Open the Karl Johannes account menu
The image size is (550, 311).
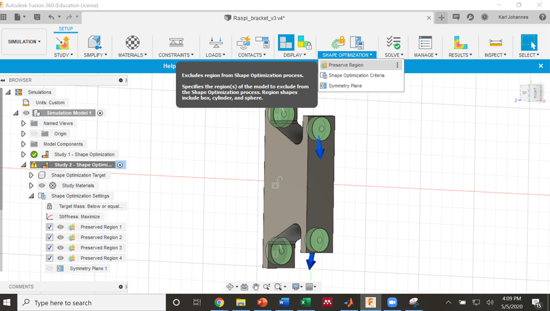513,17
